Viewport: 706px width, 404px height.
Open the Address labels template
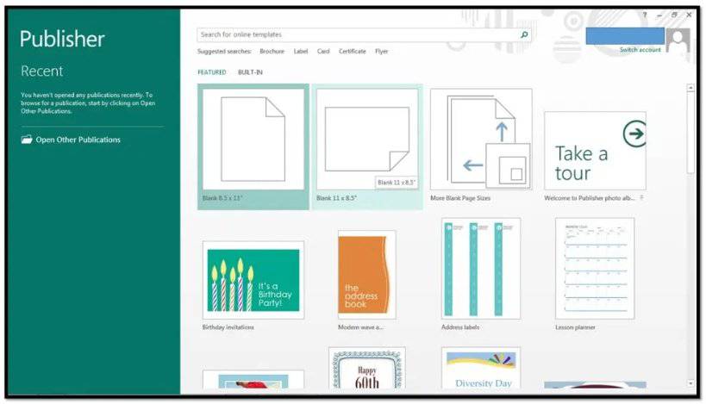[480, 268]
